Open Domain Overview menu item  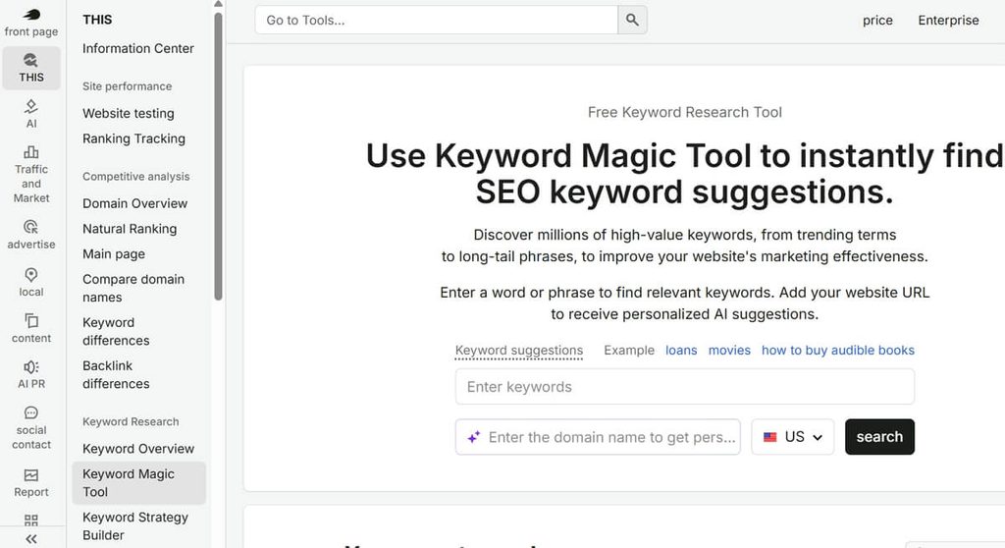[134, 203]
